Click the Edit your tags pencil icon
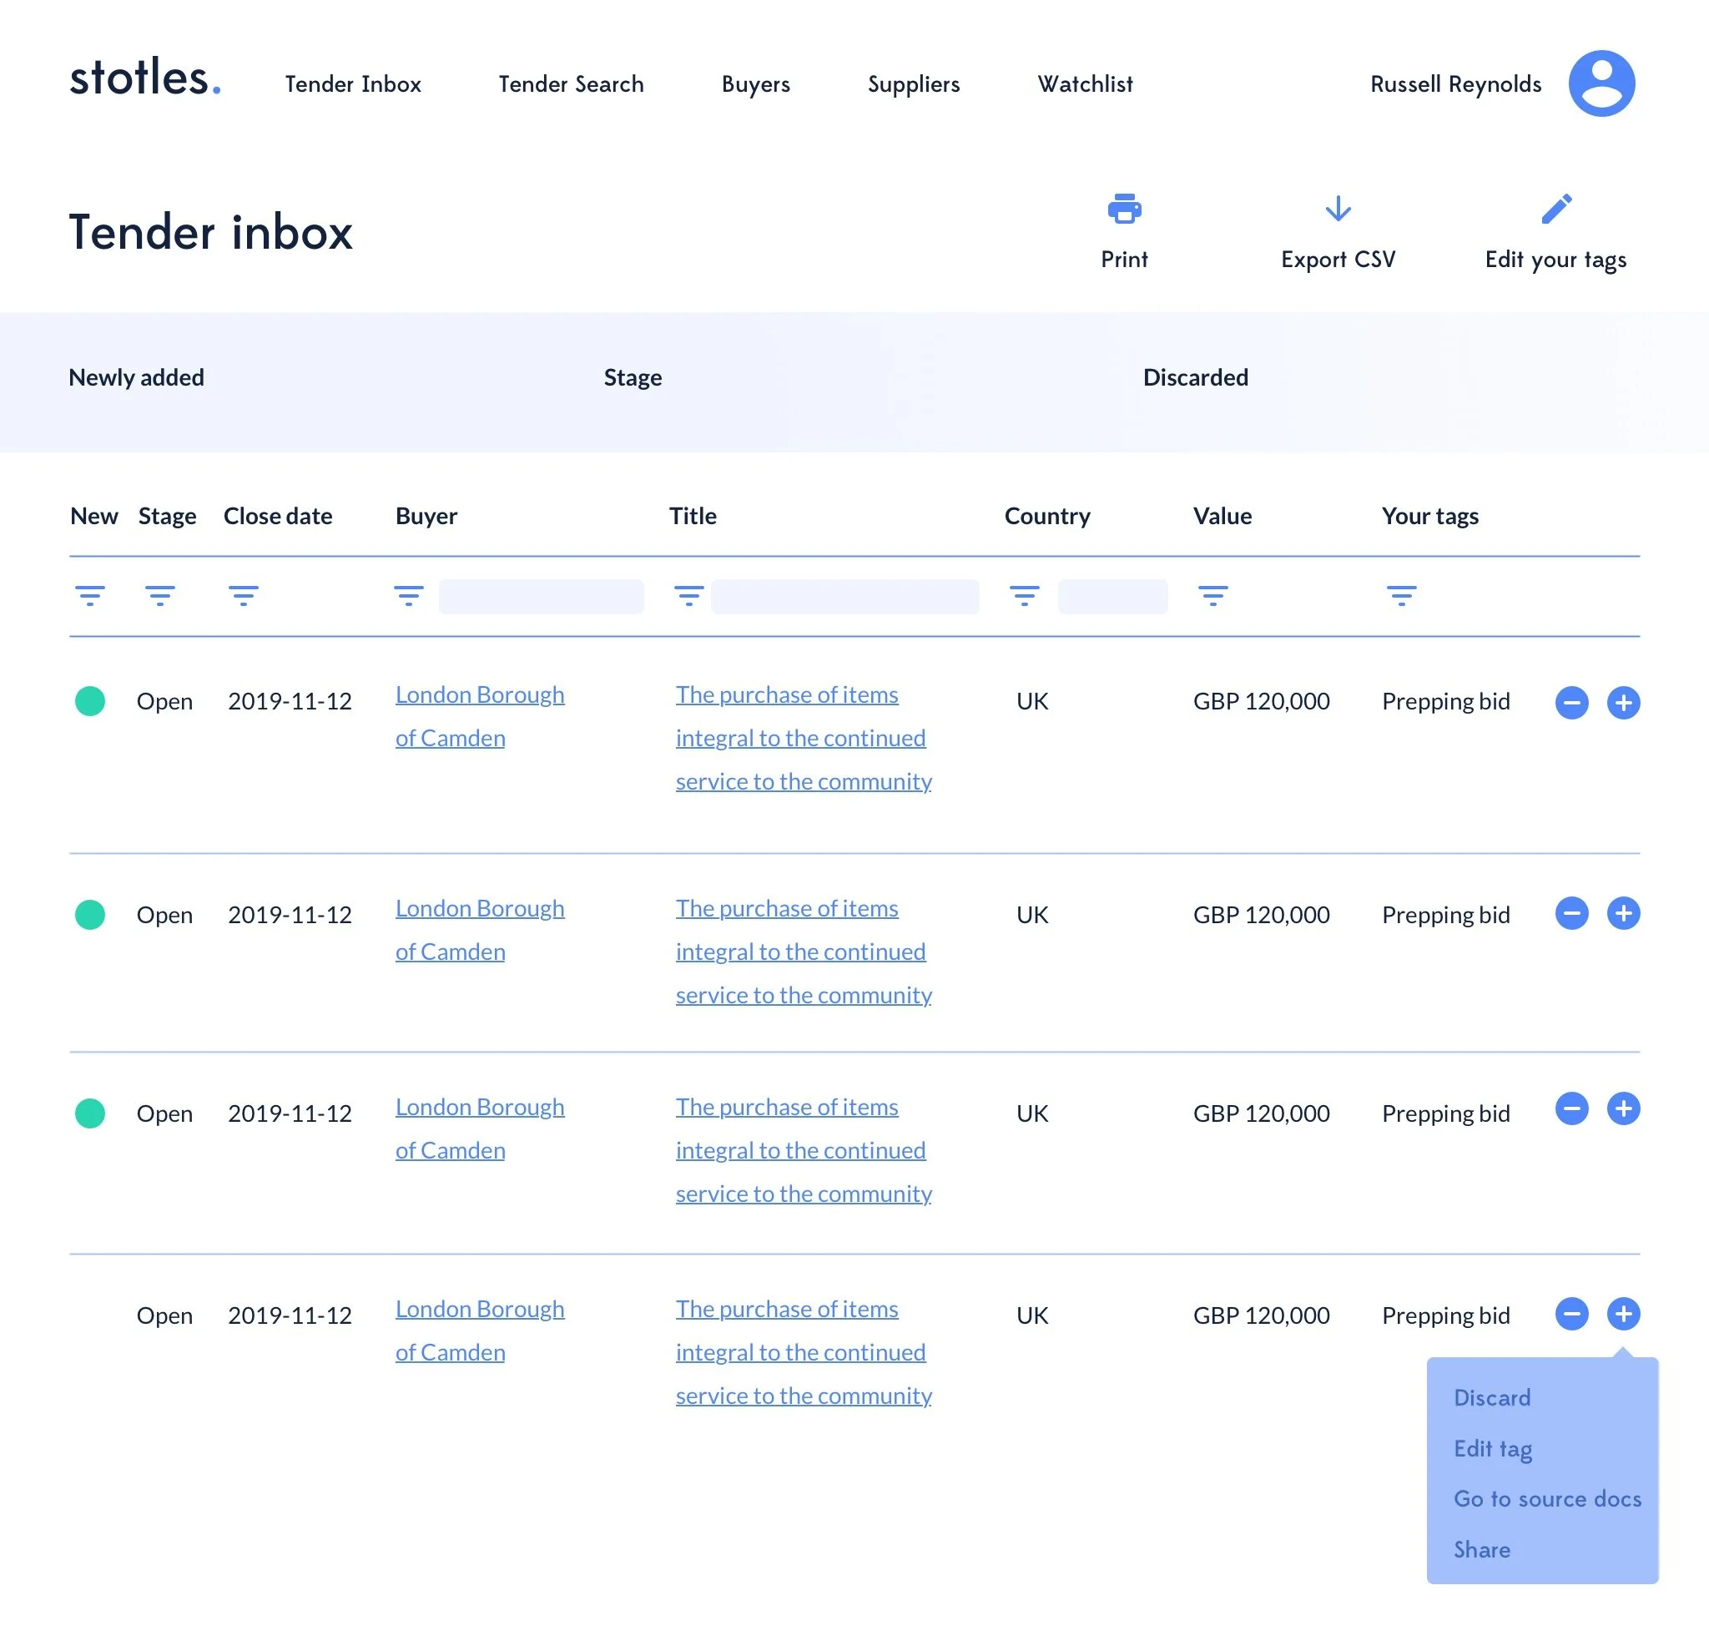 pyautogui.click(x=1555, y=210)
